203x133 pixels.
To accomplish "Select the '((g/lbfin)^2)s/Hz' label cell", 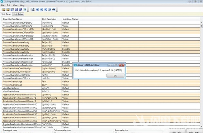I will coord(52,118).
